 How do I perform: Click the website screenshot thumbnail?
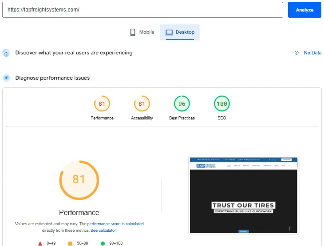(x=244, y=195)
